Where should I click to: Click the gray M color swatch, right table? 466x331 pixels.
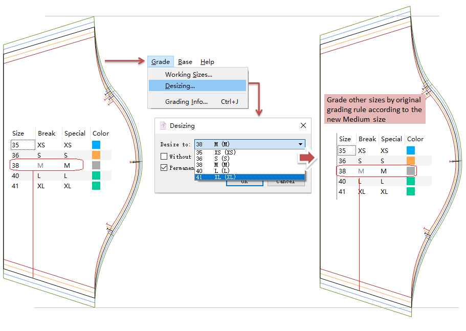pos(411,171)
